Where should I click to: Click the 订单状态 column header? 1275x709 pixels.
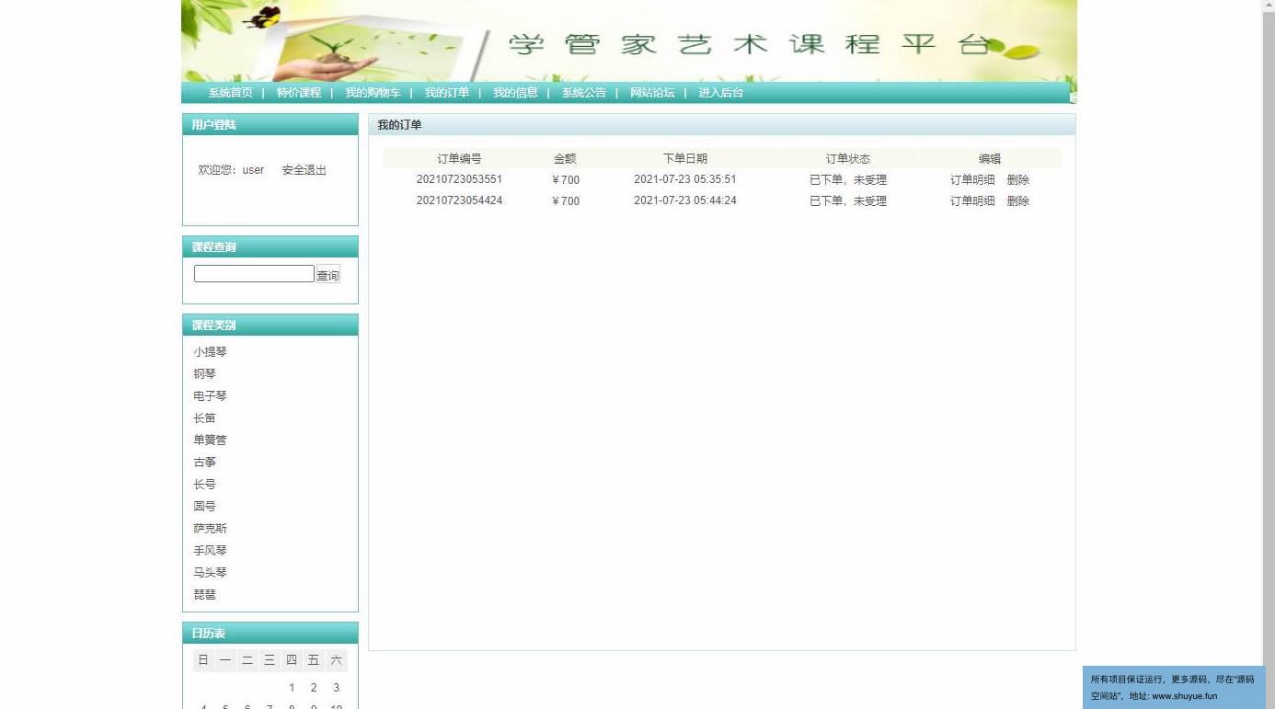847,159
